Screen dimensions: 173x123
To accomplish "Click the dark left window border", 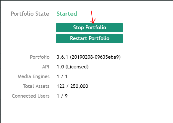I will (0, 61).
